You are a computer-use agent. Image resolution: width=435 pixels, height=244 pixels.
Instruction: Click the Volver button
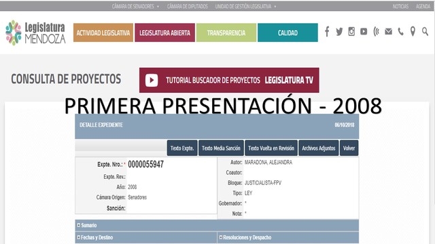[349, 148]
